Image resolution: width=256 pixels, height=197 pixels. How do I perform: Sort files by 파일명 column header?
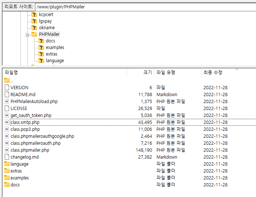[x=65, y=72]
